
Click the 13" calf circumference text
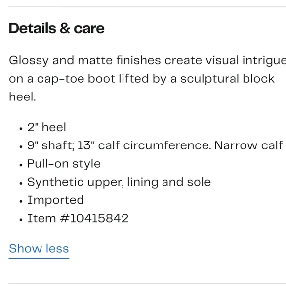[145, 145]
